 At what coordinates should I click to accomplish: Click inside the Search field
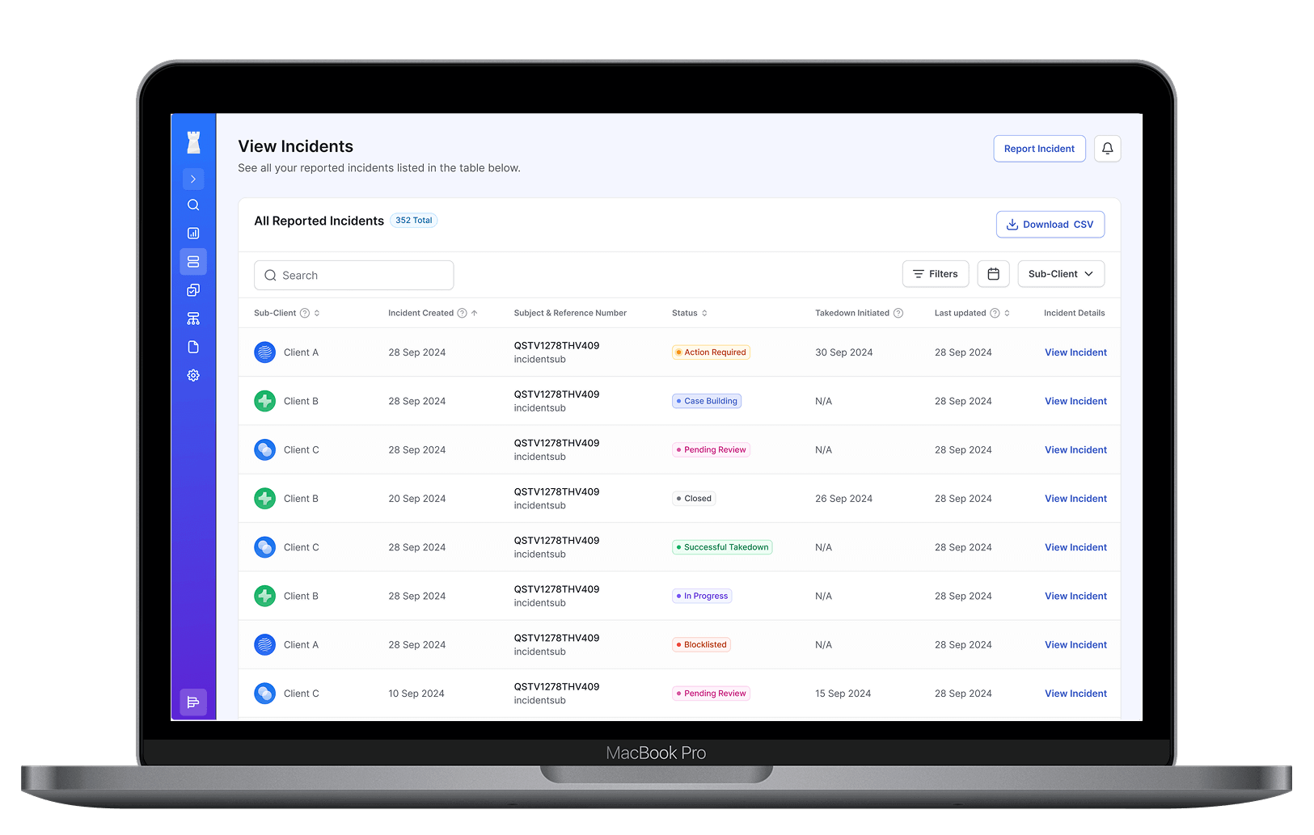[x=353, y=275]
